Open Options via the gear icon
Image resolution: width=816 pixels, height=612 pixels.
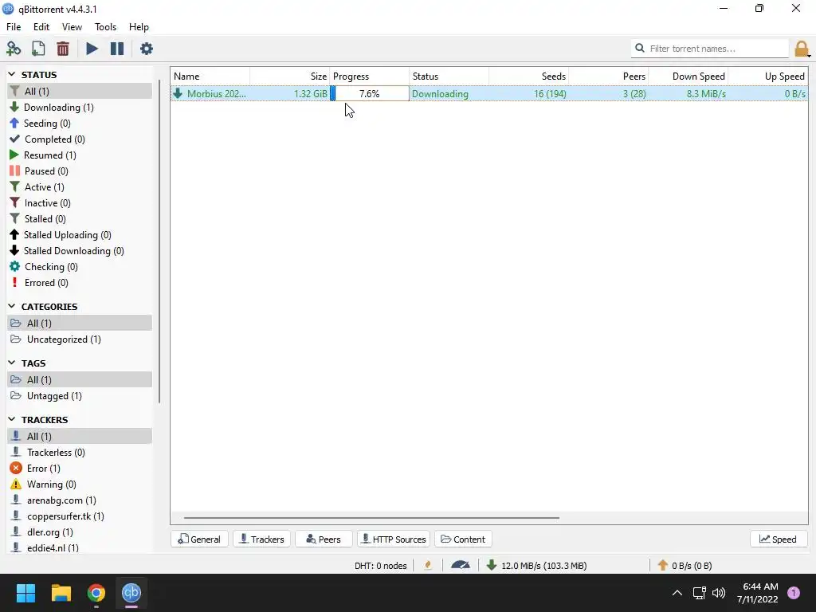[x=147, y=49]
